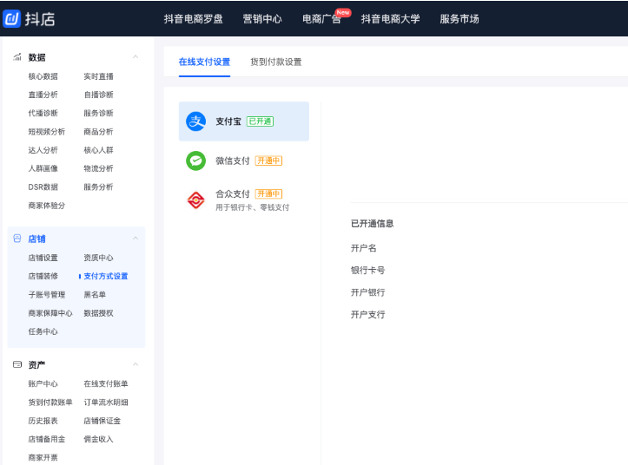This screenshot has width=628, height=465.
Task: Collapse the 店铺 section chevron
Action: point(136,238)
